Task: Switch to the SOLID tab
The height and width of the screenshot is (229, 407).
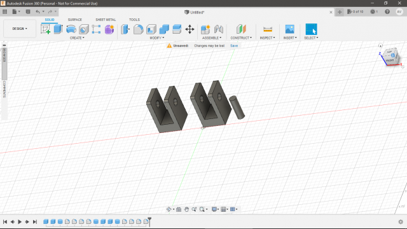Action: [50, 20]
